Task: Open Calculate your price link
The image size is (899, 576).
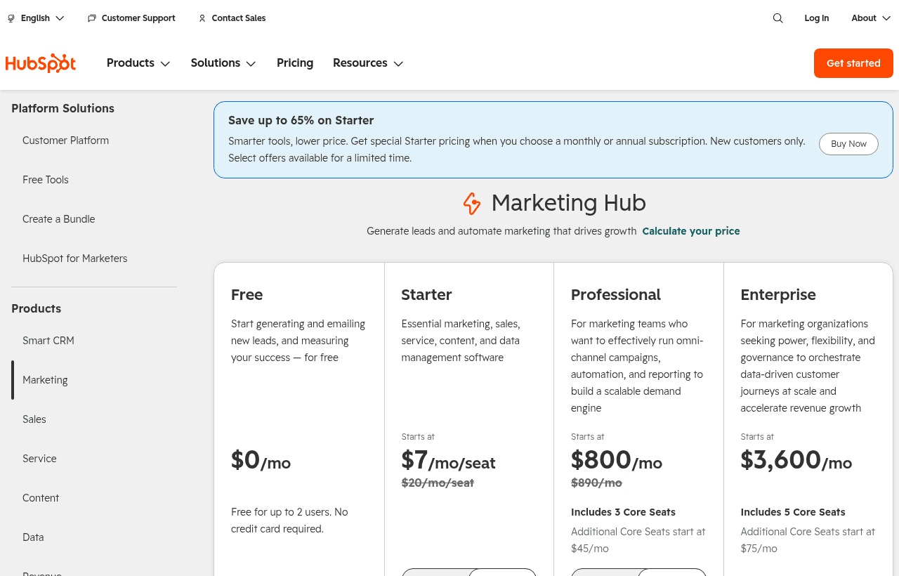Action: pos(691,231)
